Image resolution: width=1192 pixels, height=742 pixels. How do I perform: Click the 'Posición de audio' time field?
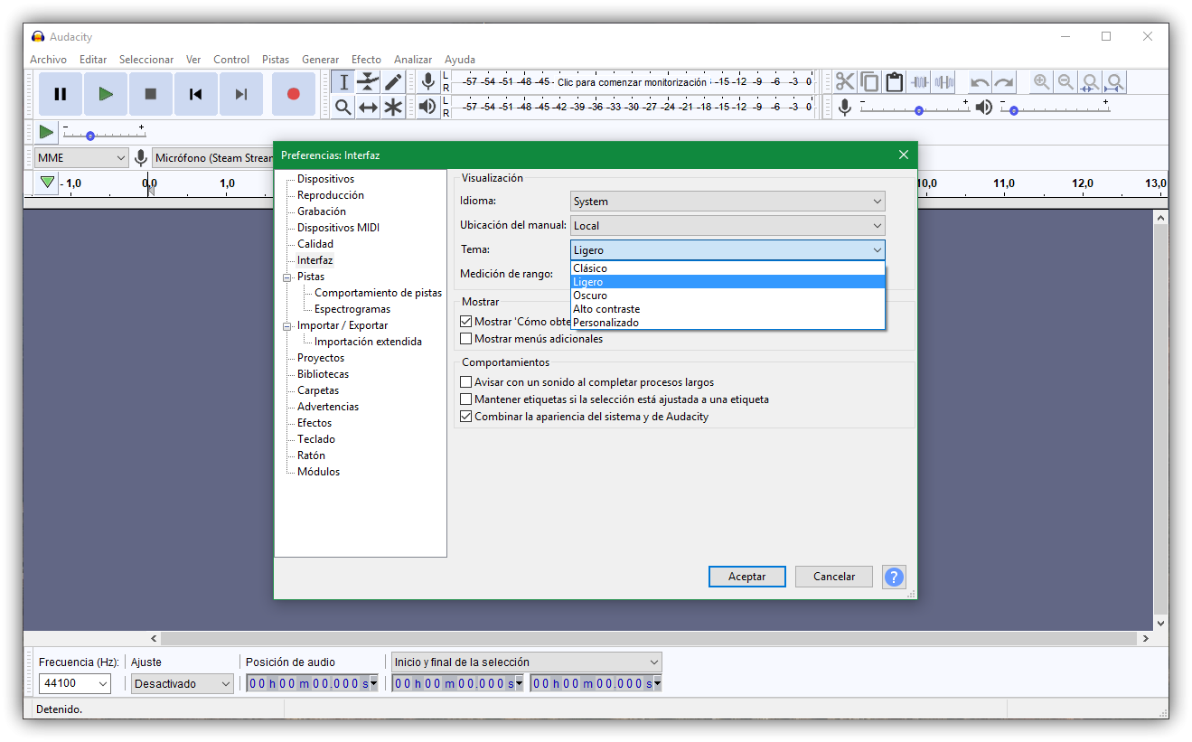[313, 684]
